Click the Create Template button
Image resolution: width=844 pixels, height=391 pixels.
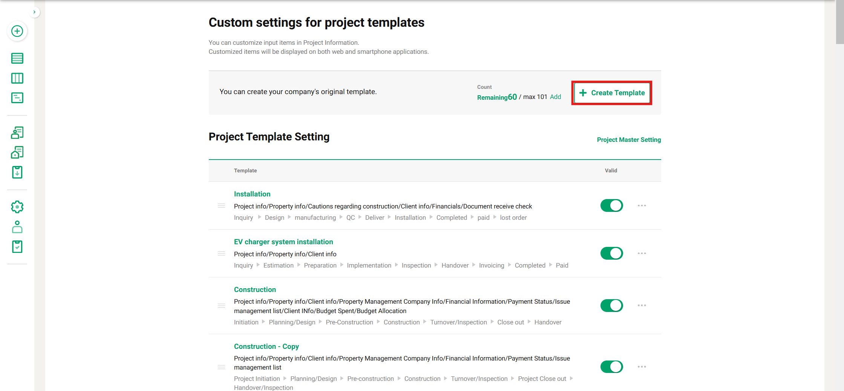coord(612,93)
